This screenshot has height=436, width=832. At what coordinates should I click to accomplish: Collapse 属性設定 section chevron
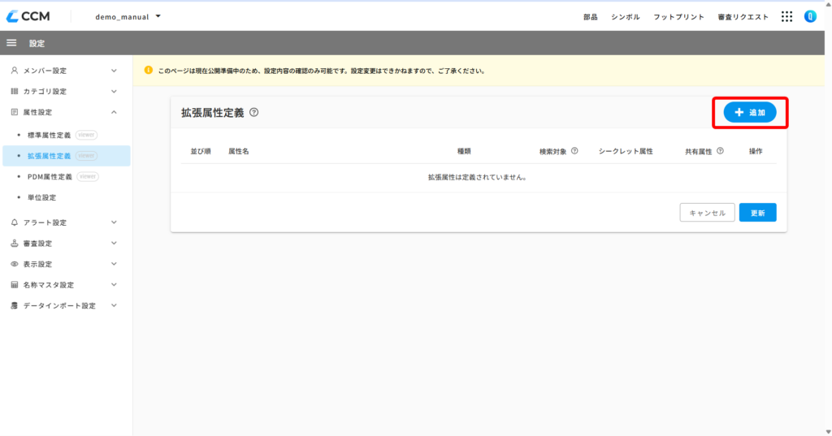point(114,112)
